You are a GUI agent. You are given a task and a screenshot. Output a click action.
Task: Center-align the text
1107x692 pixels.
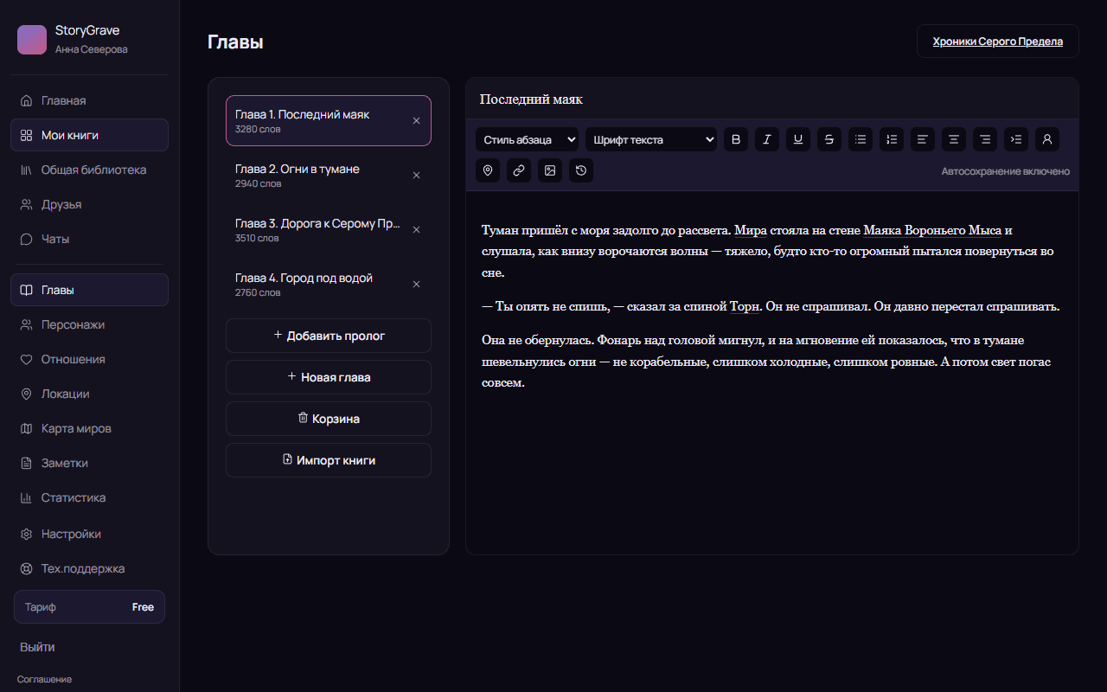click(954, 139)
